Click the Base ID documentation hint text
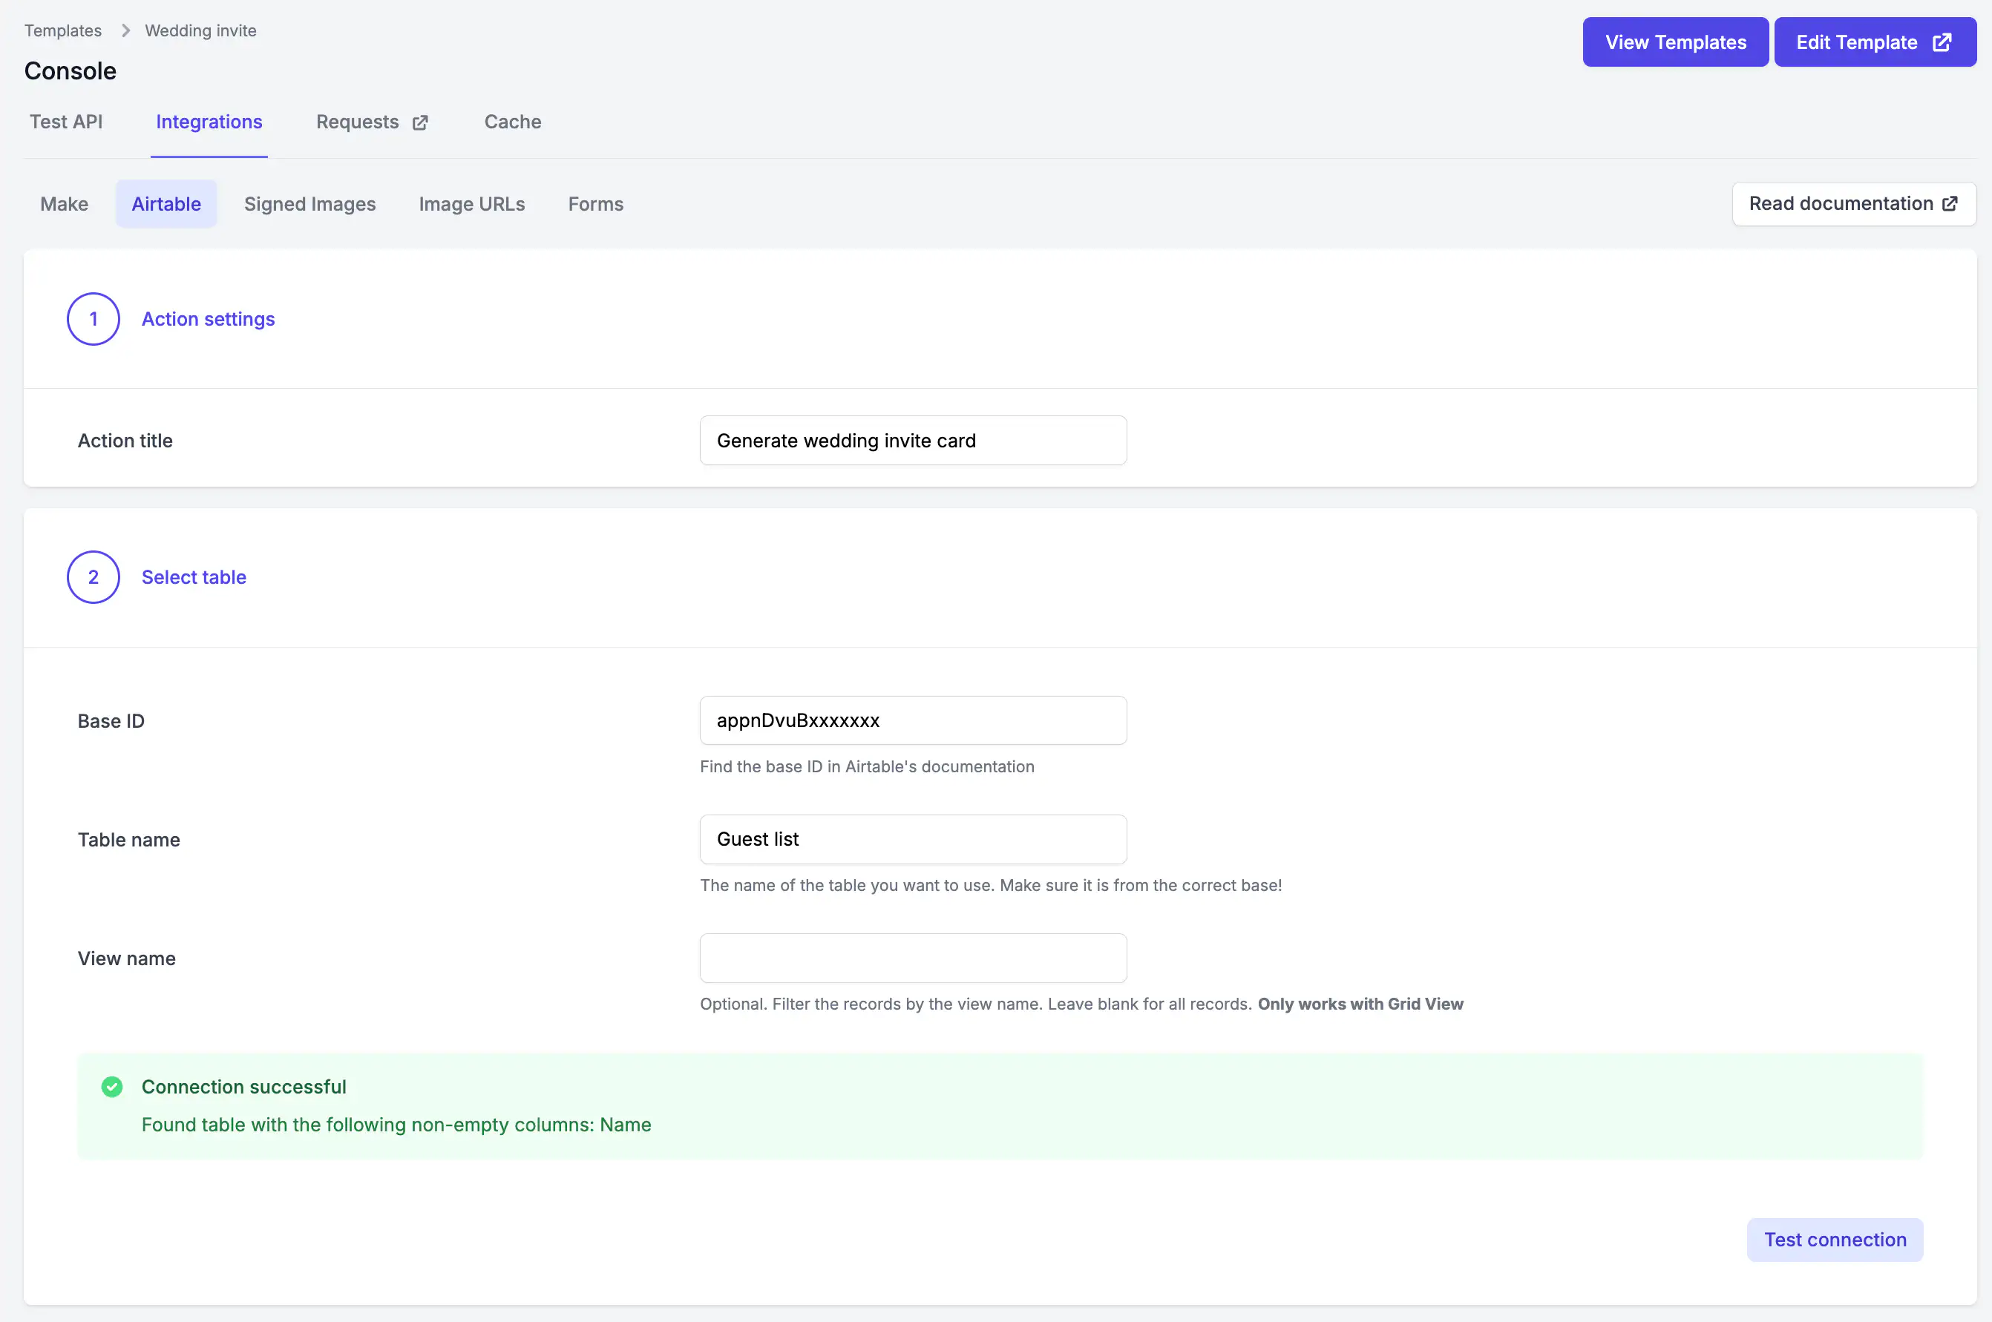The image size is (1992, 1322). (867, 766)
